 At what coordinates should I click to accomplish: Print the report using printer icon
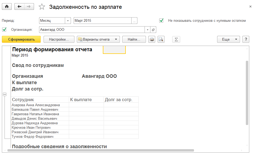pos(152,40)
